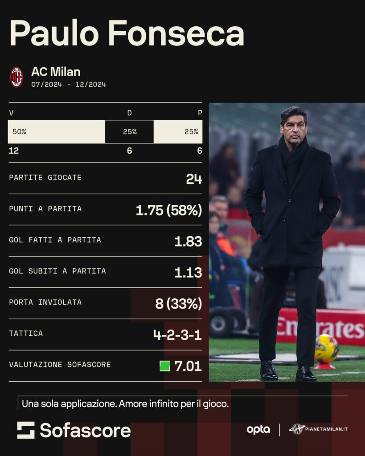
Task: Click the AC Milan club crest
Action: tap(16, 77)
